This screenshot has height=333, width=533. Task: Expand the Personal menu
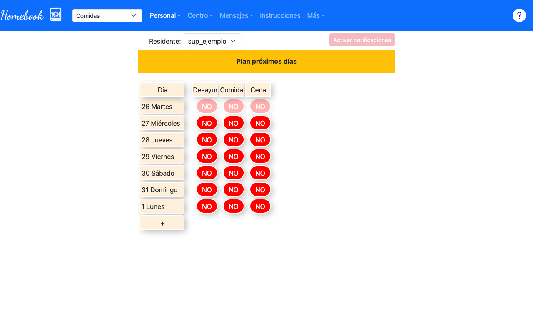point(165,15)
